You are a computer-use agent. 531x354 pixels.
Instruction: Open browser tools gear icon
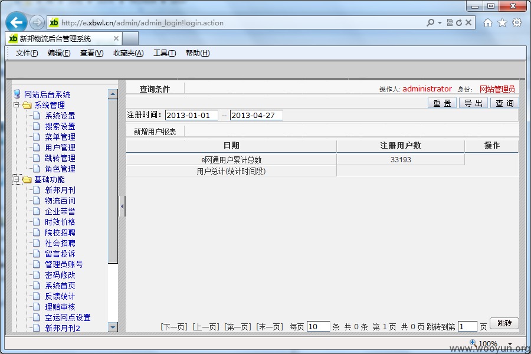[x=517, y=22]
